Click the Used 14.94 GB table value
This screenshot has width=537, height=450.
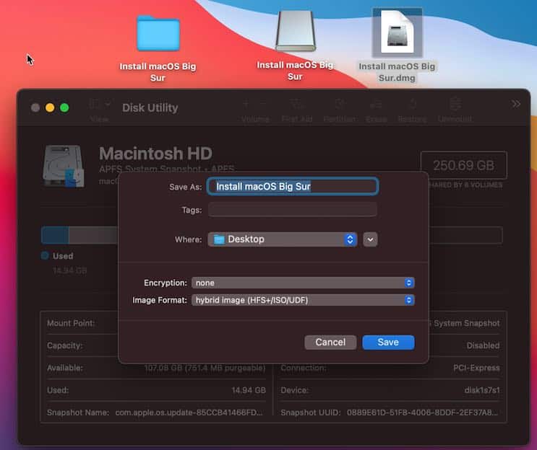tap(249, 390)
